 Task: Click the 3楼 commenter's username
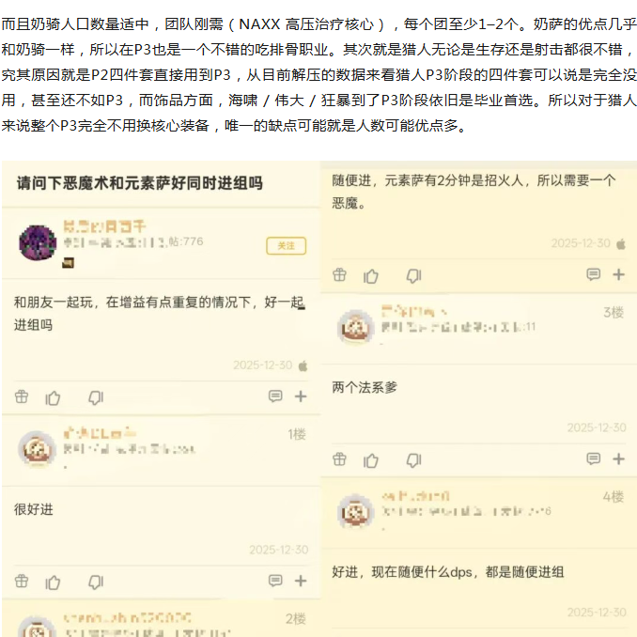pos(414,312)
